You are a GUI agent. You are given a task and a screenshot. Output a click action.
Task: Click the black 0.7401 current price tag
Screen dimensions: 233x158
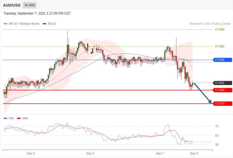tap(223, 83)
